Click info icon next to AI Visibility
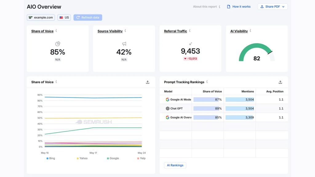Viewport: 315px width, 177px height. (x=250, y=31)
